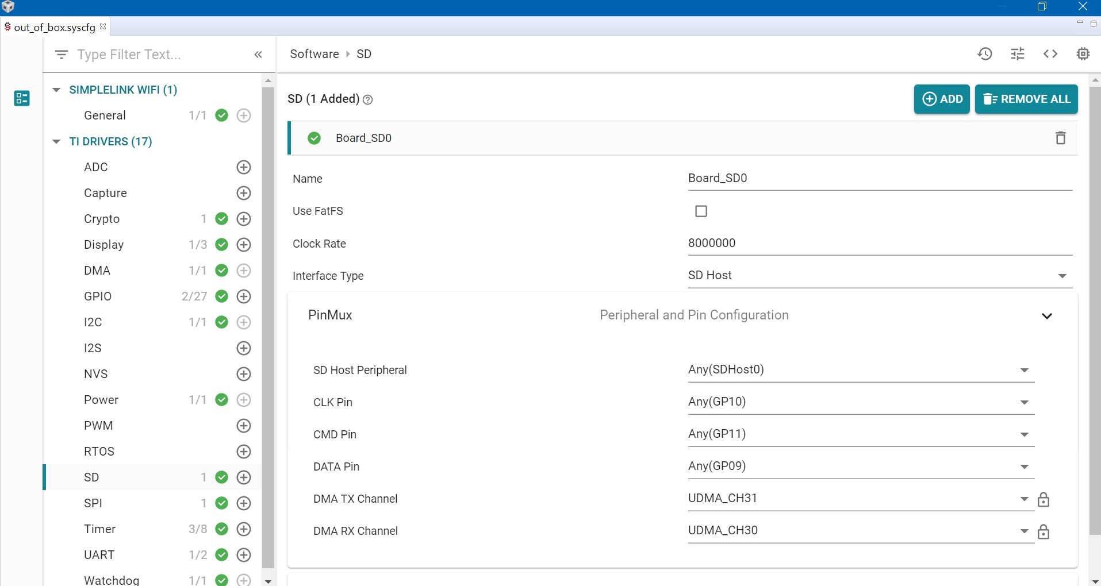Open DMA RX Channel dropdown

(861, 531)
